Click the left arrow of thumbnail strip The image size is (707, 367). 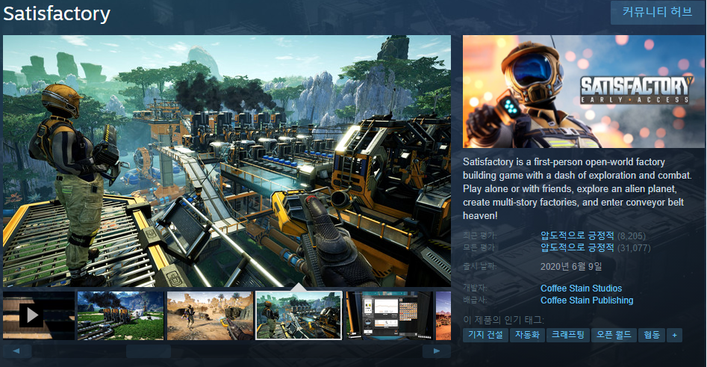(x=16, y=351)
